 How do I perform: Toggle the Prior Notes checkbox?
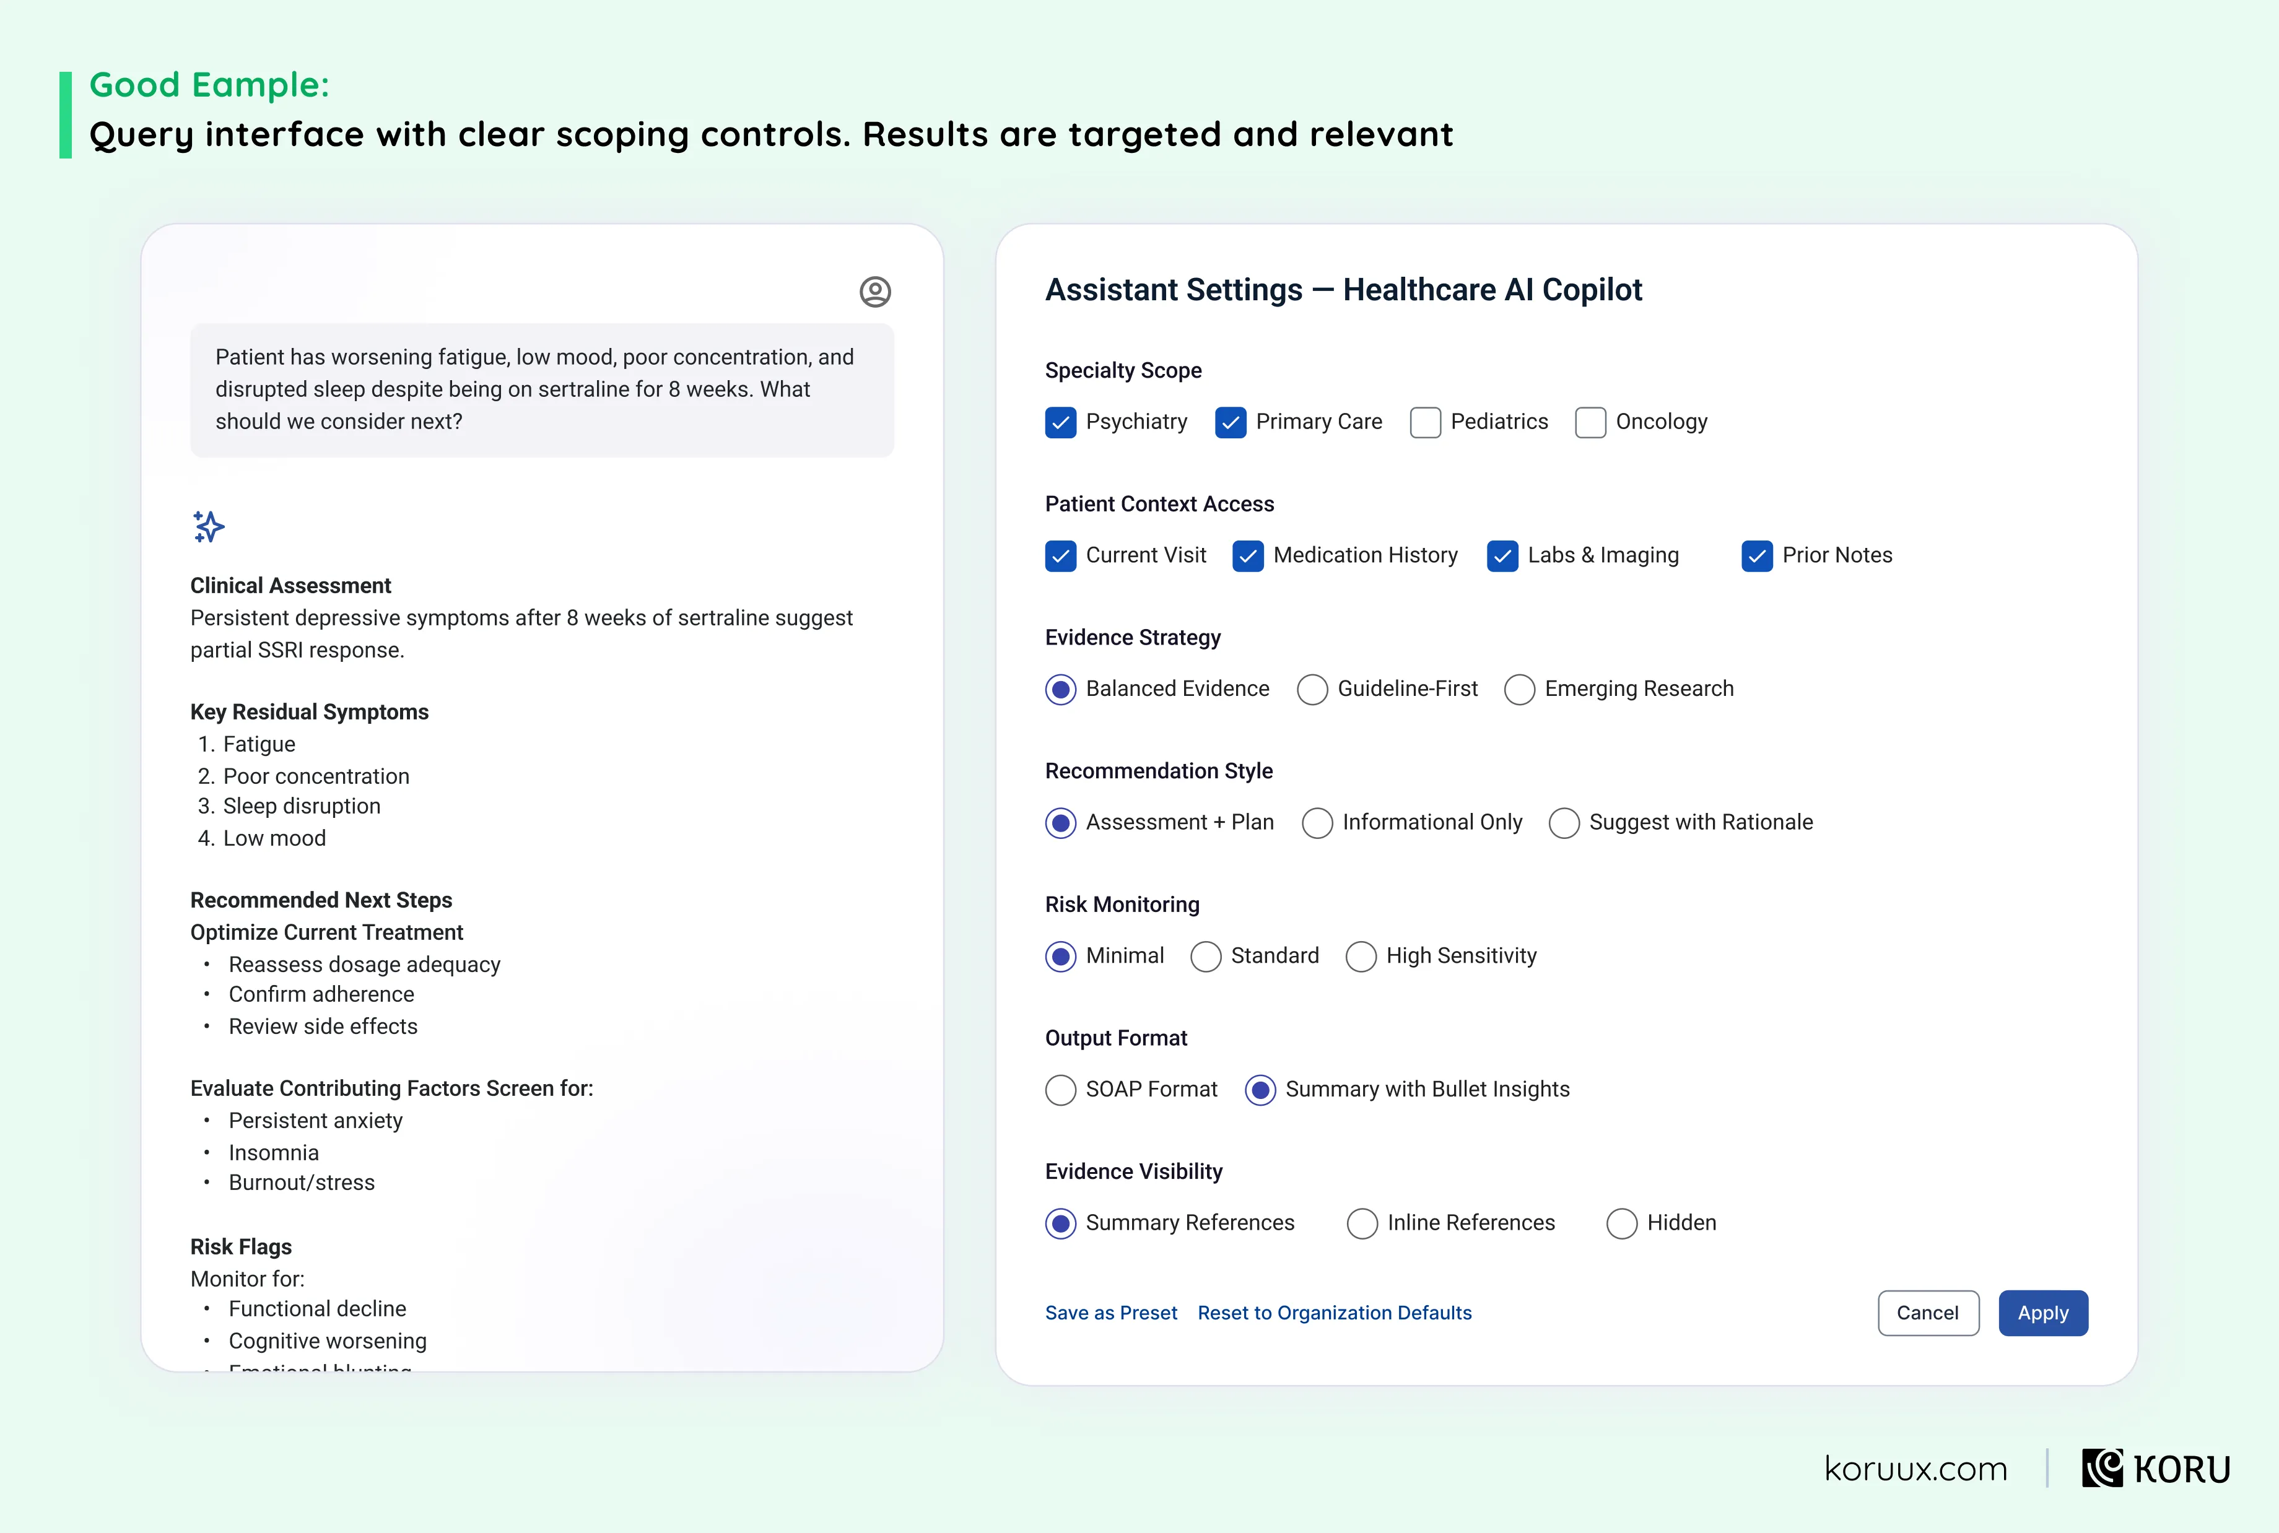[1757, 555]
